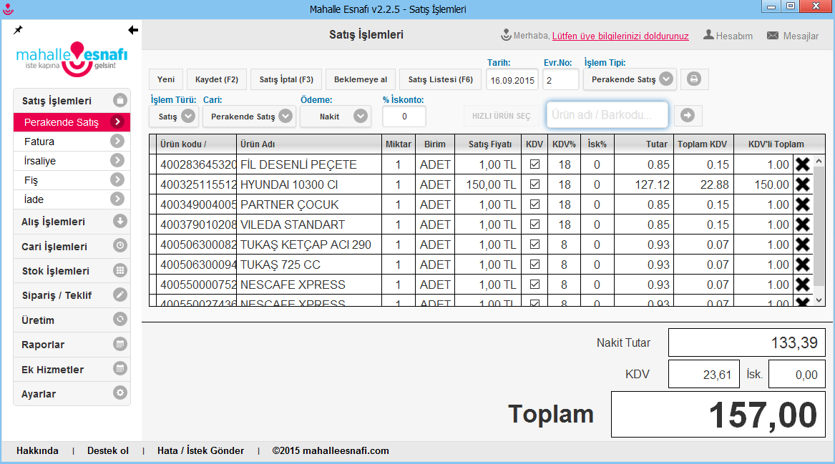Open Mesajlar envelope icon
This screenshot has height=464, width=835.
[773, 36]
